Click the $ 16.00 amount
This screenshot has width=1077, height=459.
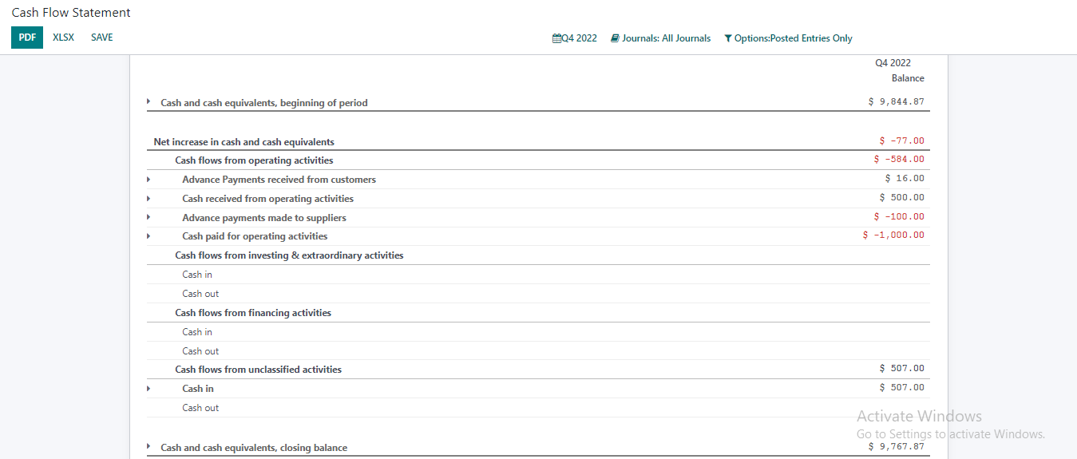pyautogui.click(x=905, y=178)
